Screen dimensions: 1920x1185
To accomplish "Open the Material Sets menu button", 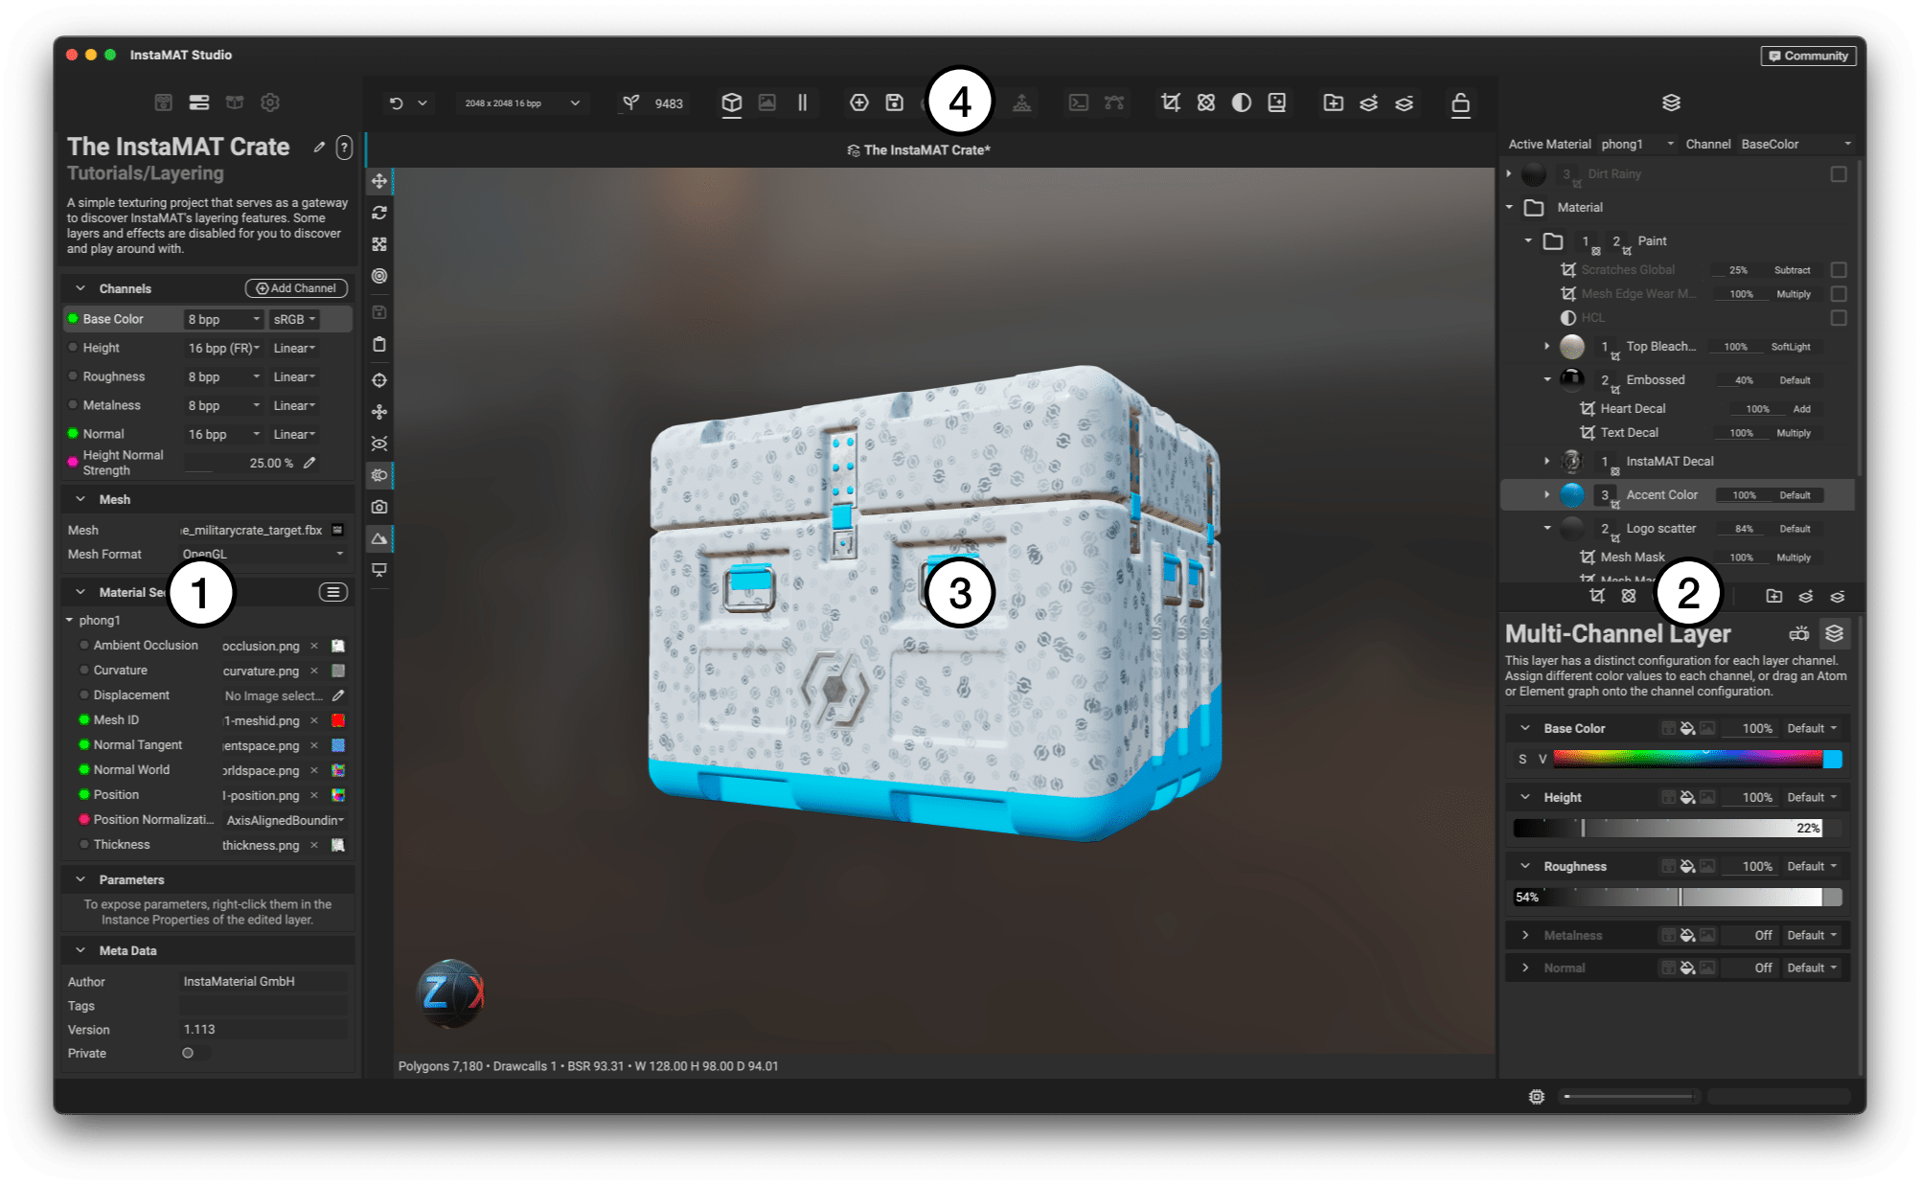I will pos(333,592).
